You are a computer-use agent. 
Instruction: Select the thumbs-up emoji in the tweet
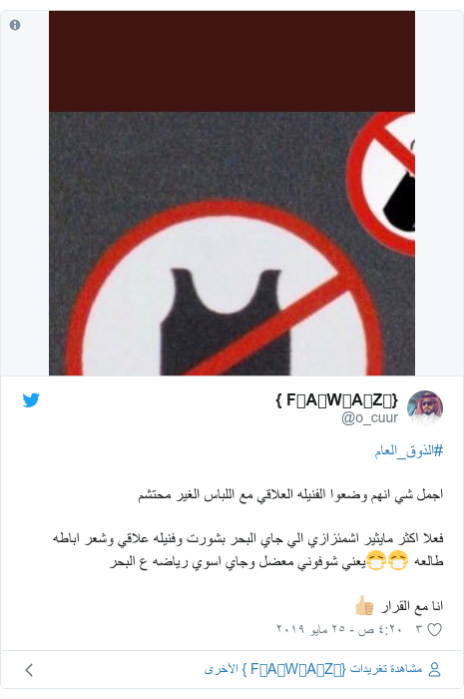(364, 605)
